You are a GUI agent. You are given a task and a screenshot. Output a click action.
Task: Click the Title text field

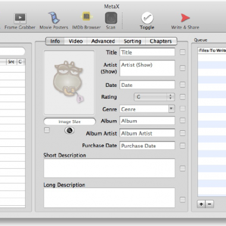click(x=147, y=52)
